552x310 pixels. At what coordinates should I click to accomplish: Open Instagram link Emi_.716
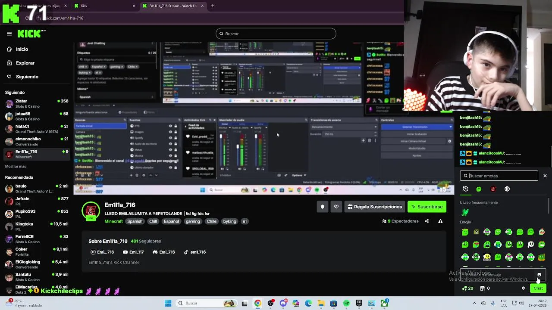(102, 252)
